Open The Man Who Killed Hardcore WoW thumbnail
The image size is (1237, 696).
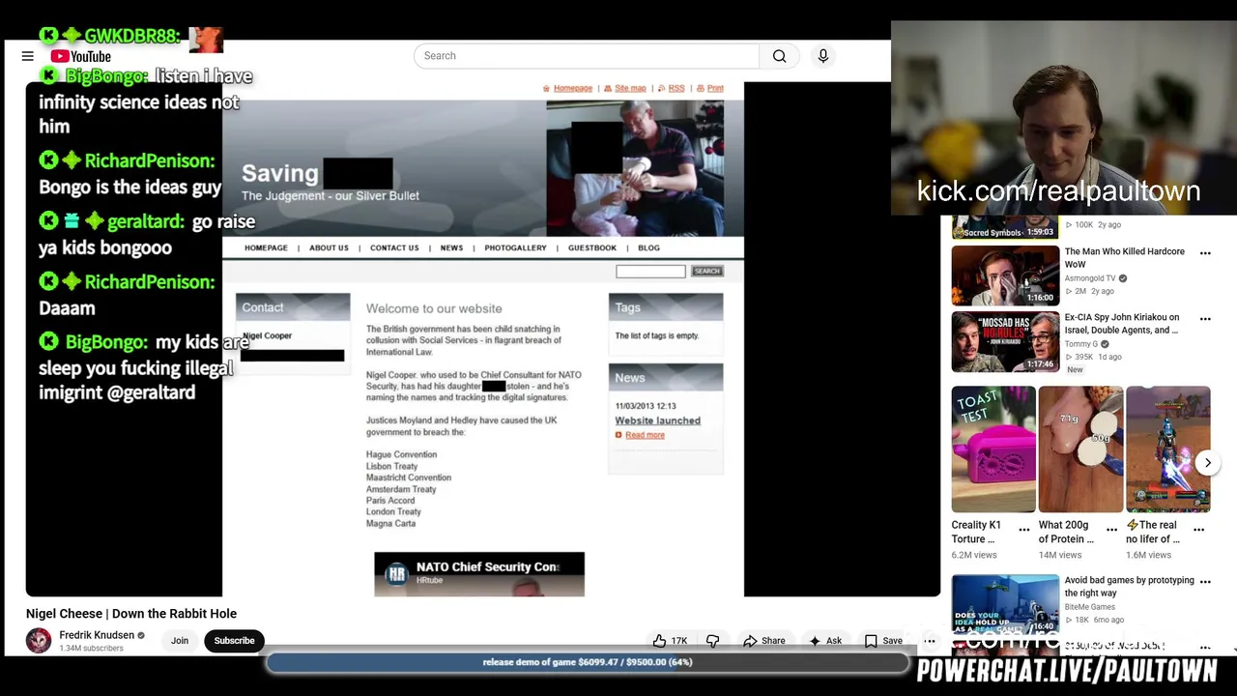1005,275
